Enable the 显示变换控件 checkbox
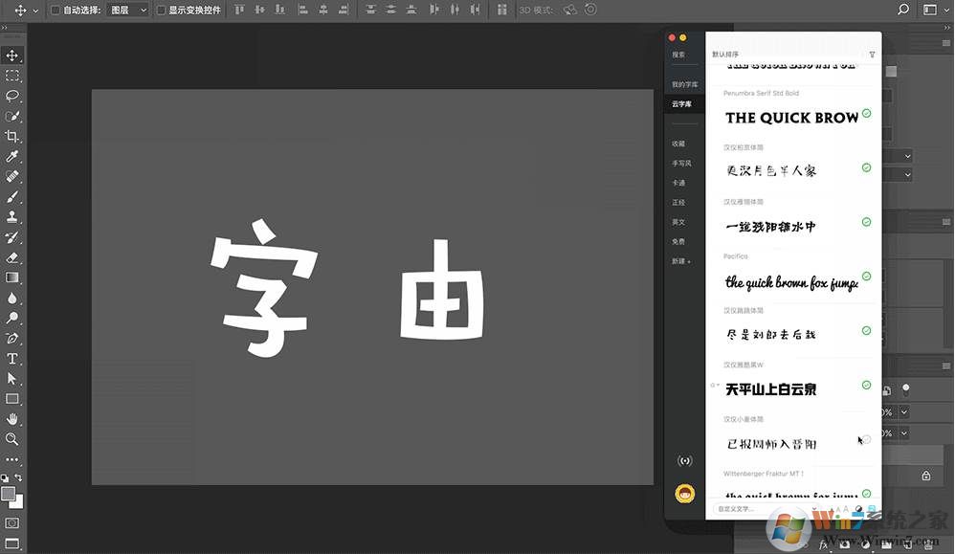955x554 pixels. tap(161, 10)
